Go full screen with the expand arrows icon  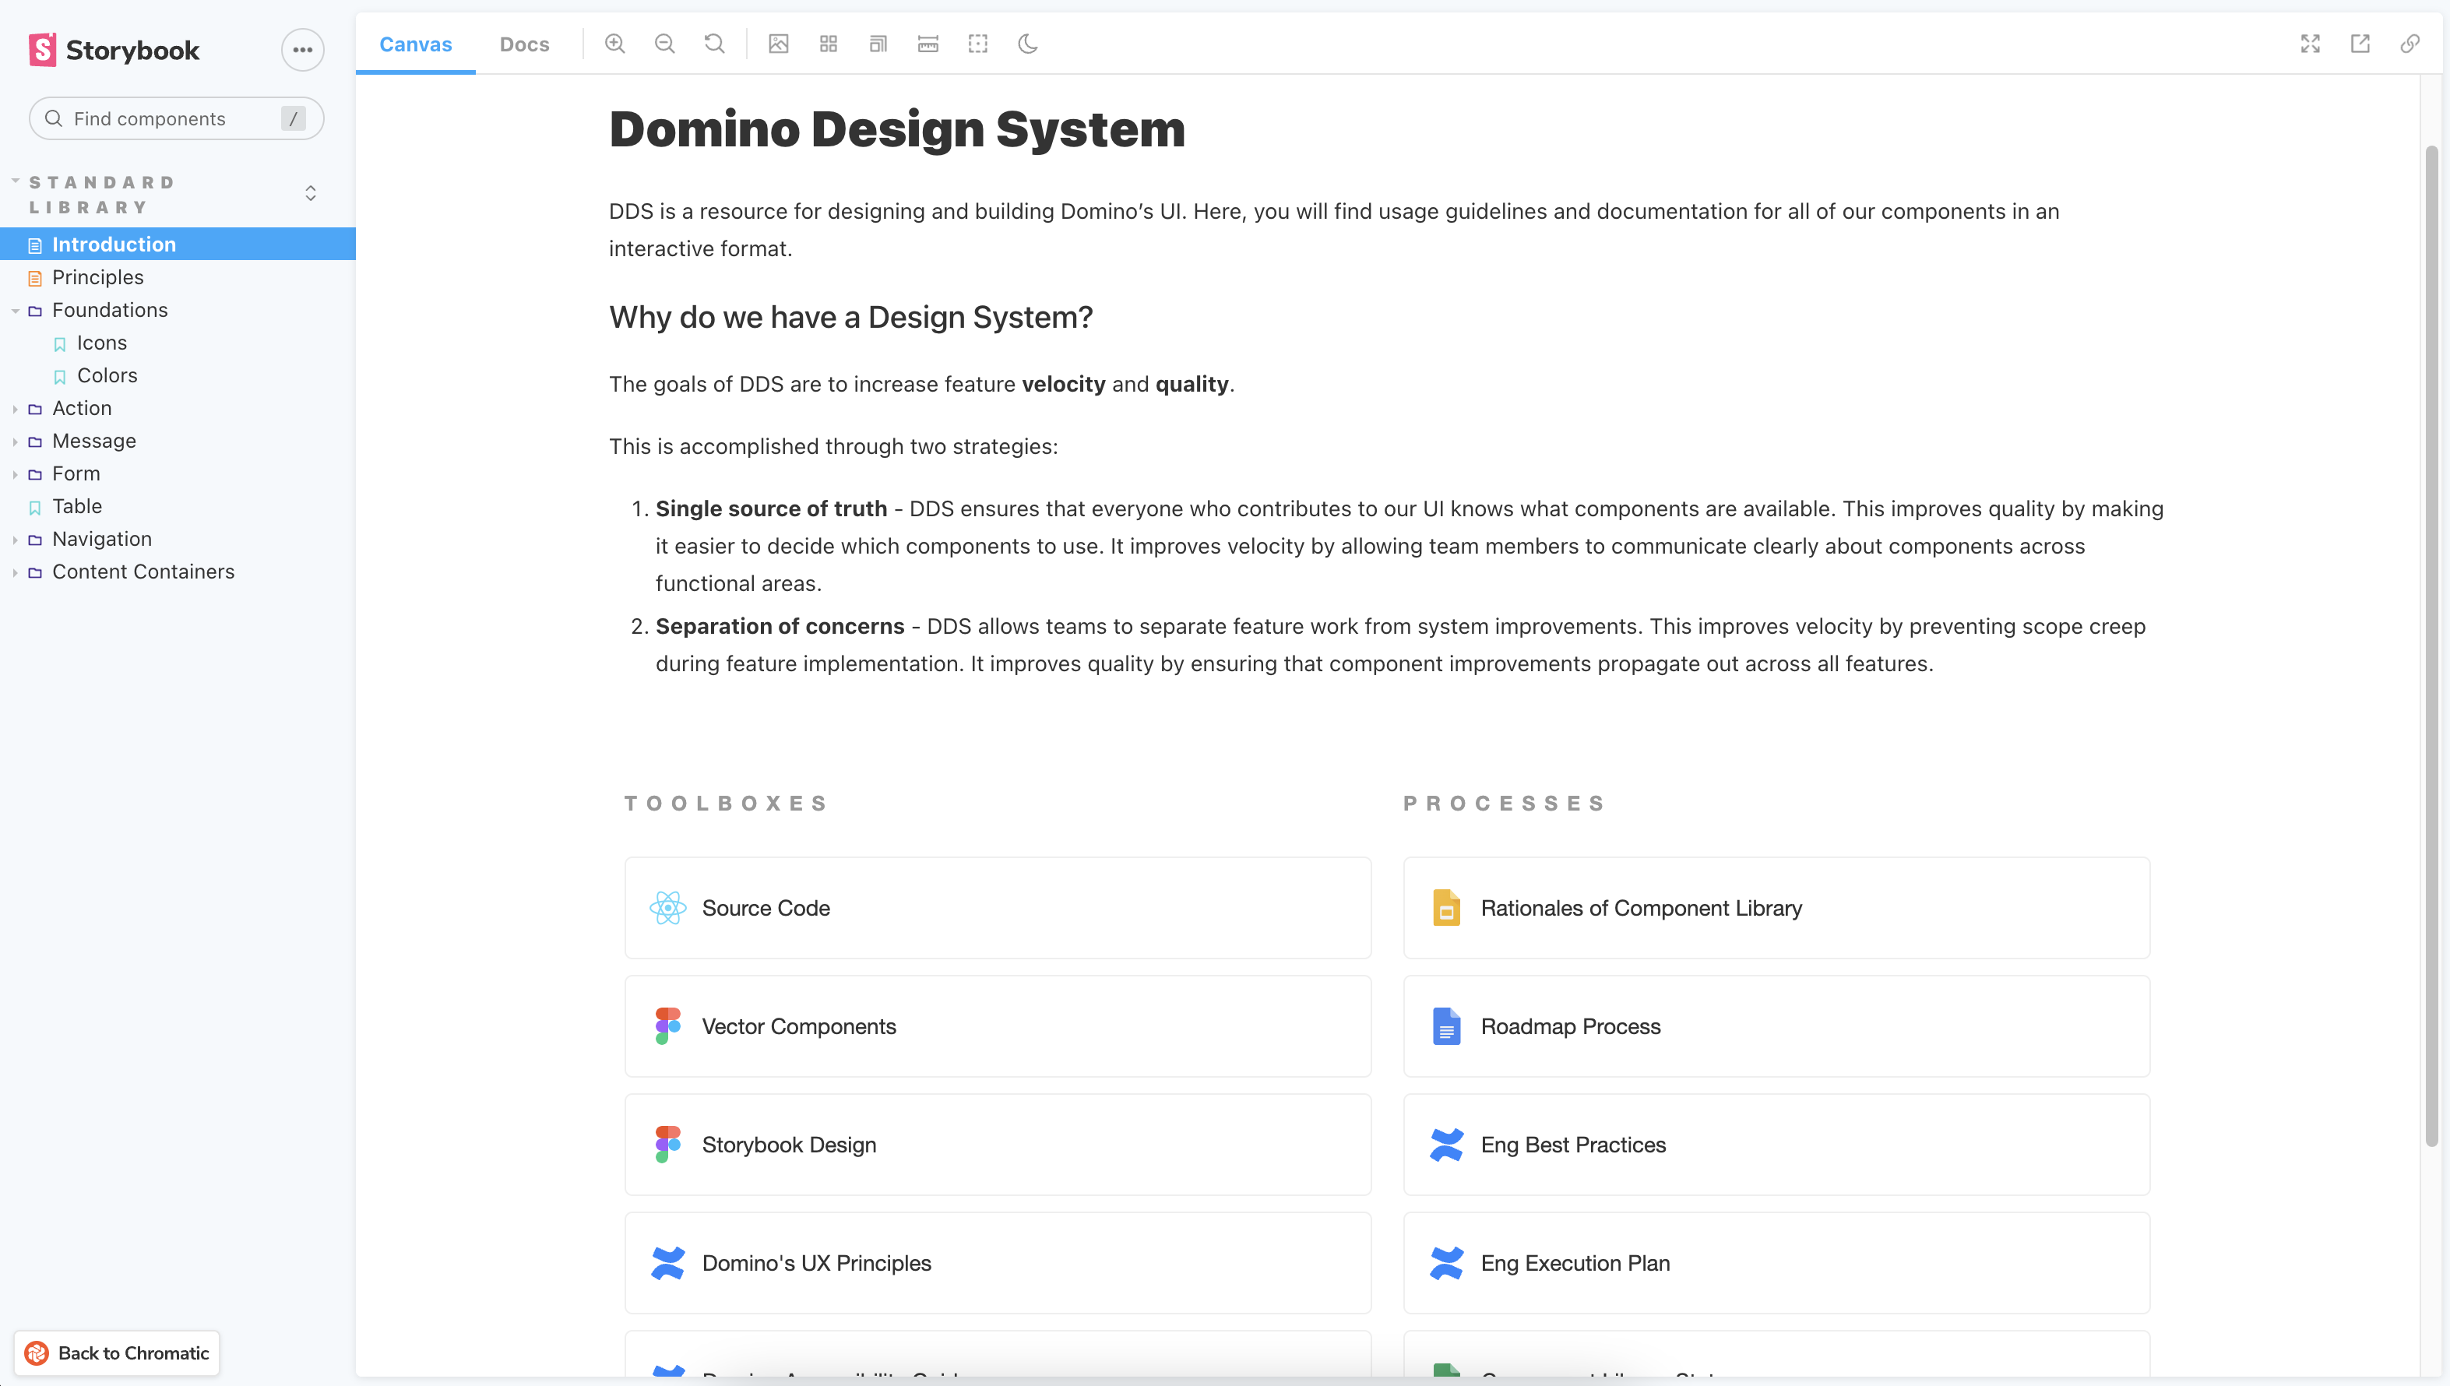(x=2311, y=44)
